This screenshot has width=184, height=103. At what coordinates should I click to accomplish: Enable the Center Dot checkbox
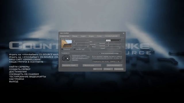point(74,49)
